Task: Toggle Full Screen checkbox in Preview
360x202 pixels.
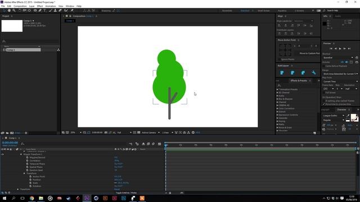Action: [x=324, y=93]
